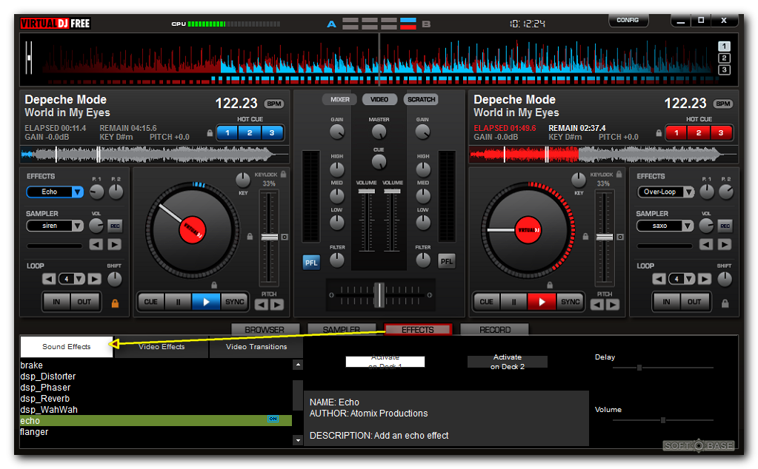
Task: Click left deck BPM button
Action: coord(274,104)
